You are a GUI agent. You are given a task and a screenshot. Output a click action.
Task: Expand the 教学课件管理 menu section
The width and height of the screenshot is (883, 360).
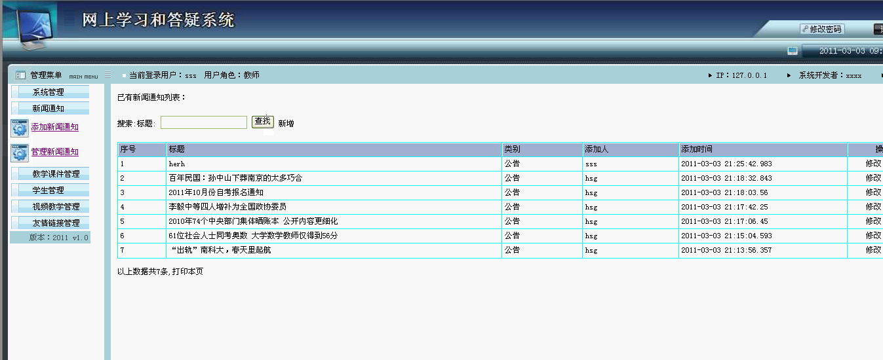[50, 174]
